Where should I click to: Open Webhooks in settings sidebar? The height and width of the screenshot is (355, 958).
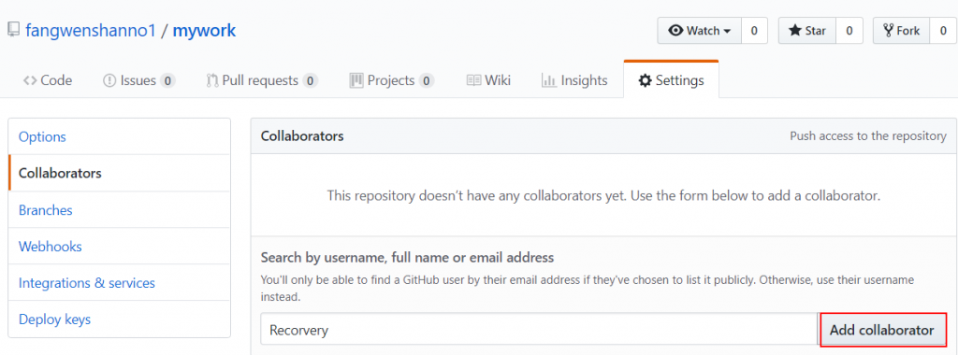119,247
